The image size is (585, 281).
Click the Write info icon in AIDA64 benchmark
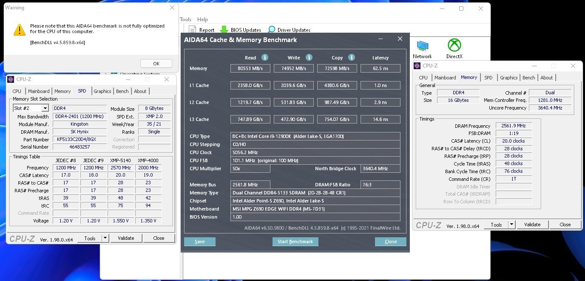click(309, 57)
